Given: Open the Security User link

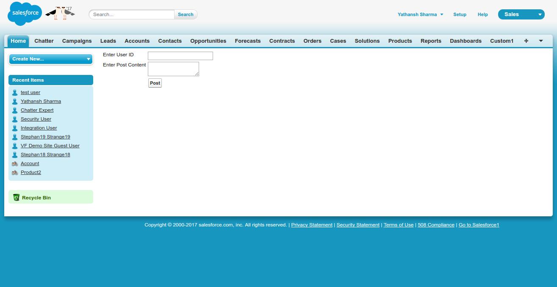Looking at the screenshot, I should point(36,119).
